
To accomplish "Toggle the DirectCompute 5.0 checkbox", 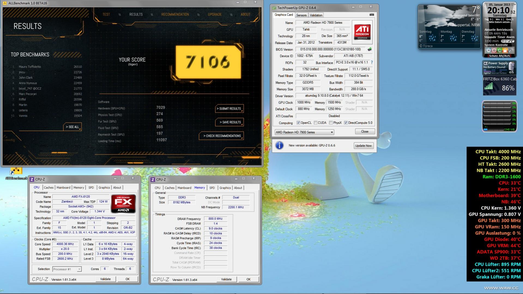I will pyautogui.click(x=346, y=123).
